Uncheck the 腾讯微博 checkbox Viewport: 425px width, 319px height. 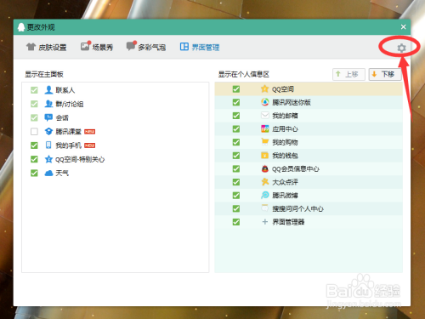click(x=236, y=196)
